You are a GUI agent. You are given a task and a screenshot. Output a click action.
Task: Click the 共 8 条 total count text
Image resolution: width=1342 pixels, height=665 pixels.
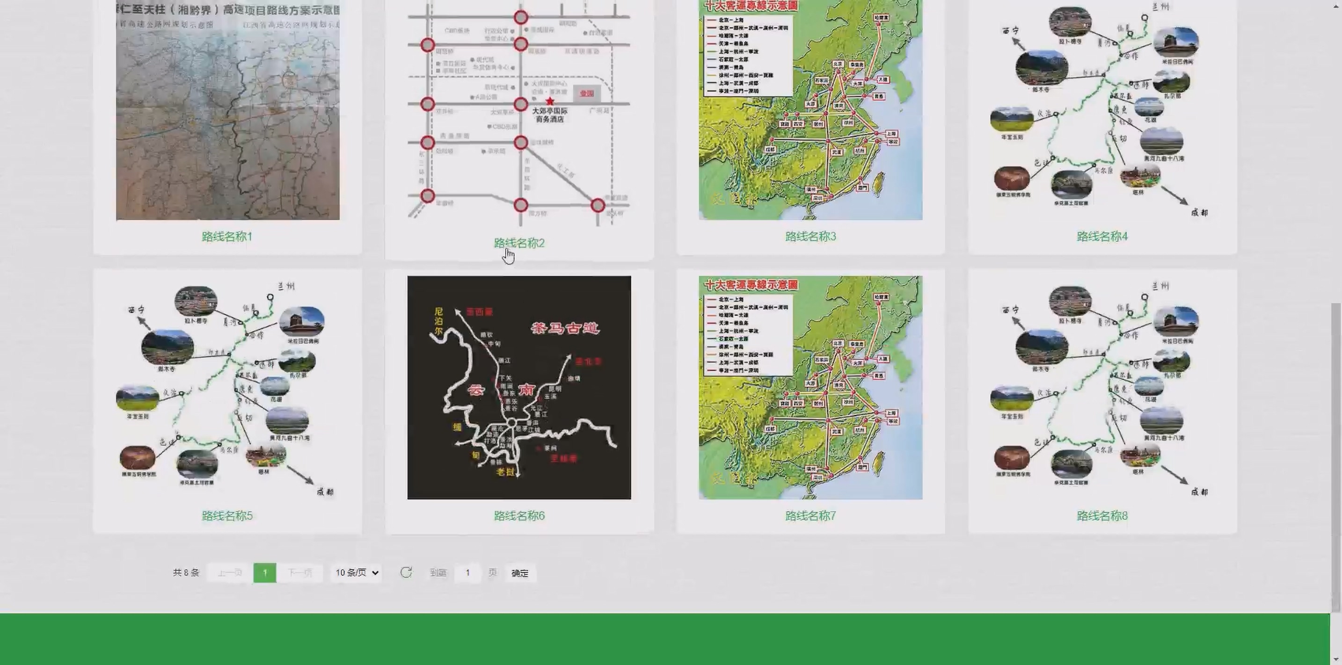coord(186,573)
